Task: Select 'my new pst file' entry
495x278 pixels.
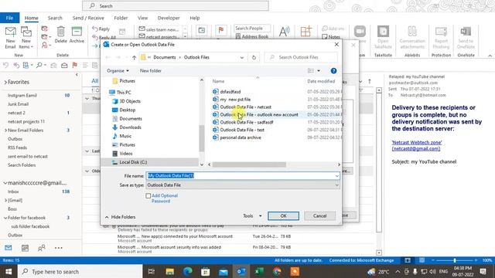Action: point(235,100)
